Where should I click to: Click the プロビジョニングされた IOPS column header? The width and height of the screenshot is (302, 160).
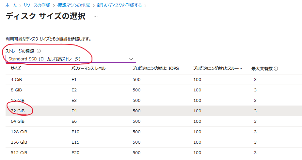(x=156, y=68)
